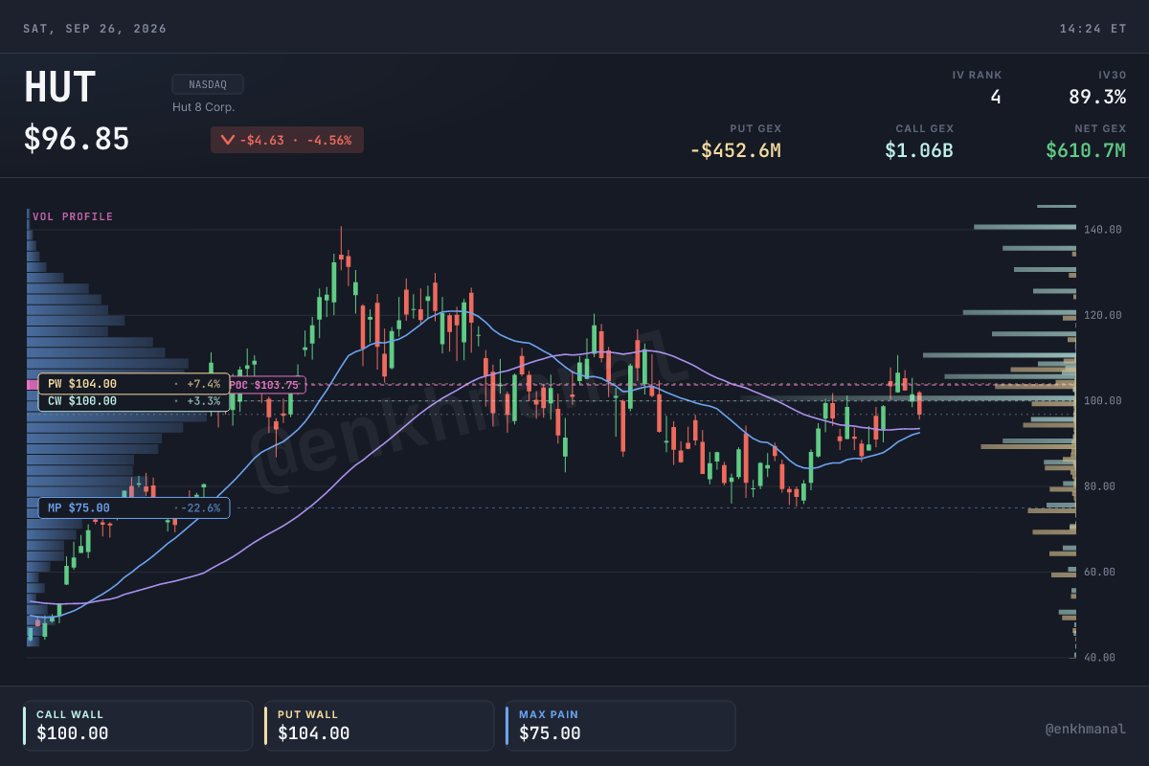This screenshot has height=766, width=1149.
Task: Click the NASDAQ exchange badge
Action: [208, 84]
